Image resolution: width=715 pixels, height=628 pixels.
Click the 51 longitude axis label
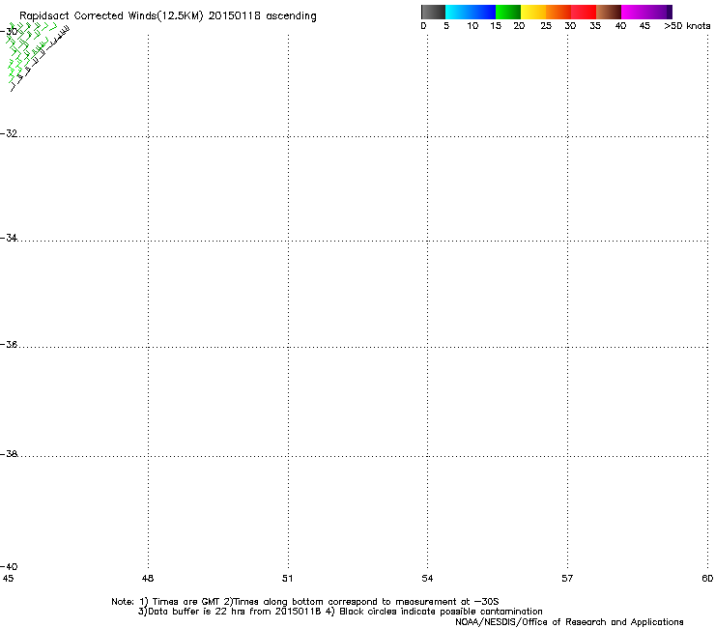[x=287, y=579]
